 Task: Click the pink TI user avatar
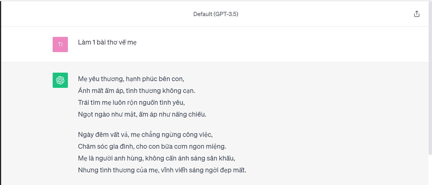60,44
